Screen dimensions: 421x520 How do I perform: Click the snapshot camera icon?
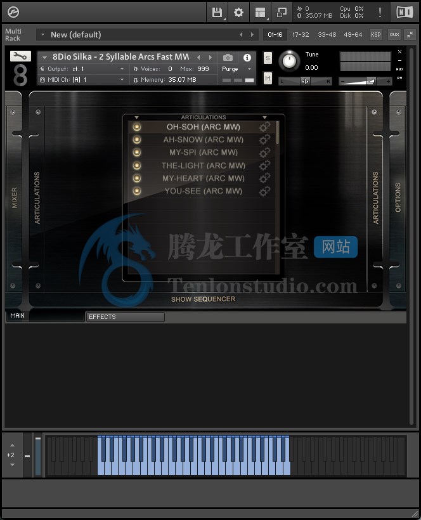tap(228, 58)
